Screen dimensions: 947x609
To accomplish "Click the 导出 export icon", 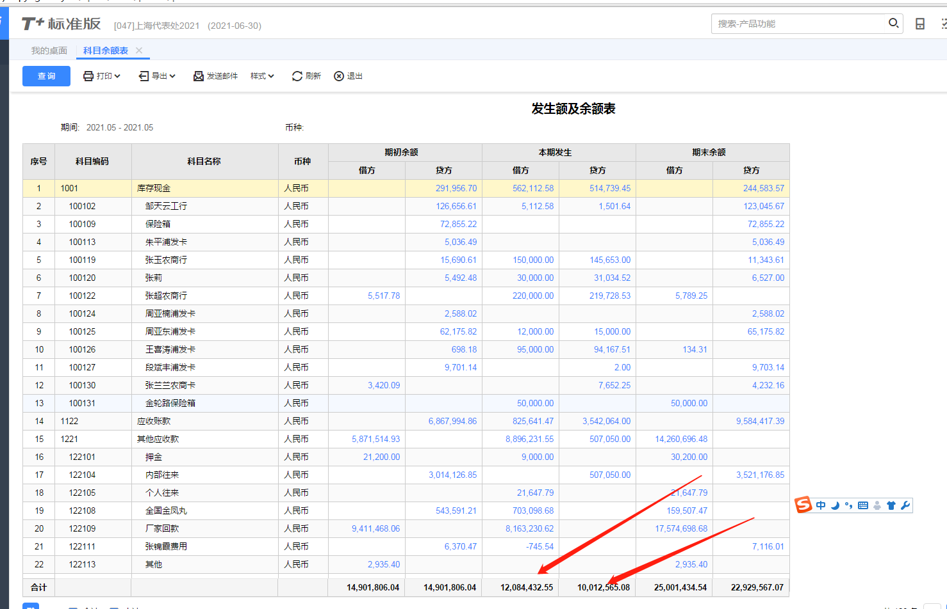I will coord(144,76).
